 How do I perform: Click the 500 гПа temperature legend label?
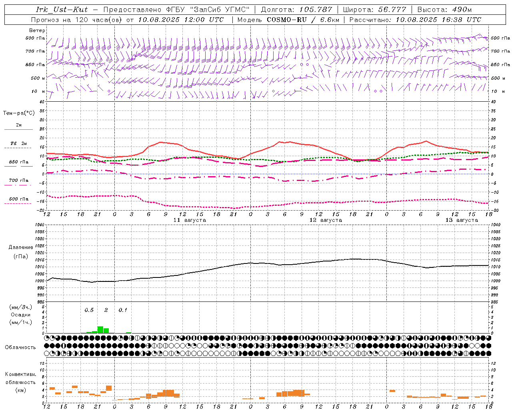tap(19, 199)
